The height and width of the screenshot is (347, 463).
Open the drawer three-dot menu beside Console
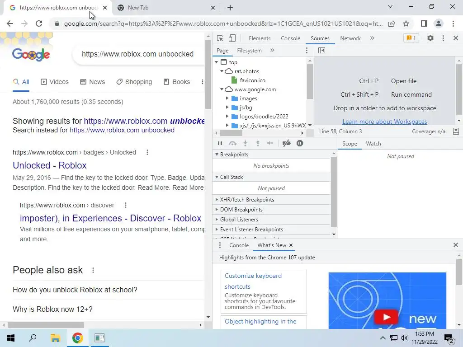tap(220, 245)
